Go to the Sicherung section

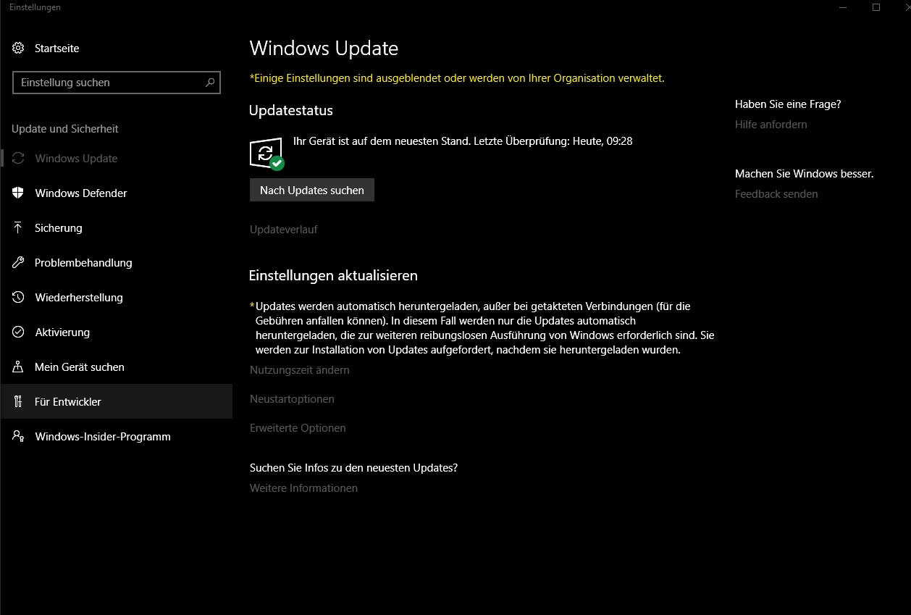point(116,228)
